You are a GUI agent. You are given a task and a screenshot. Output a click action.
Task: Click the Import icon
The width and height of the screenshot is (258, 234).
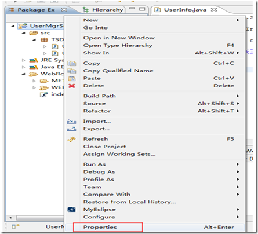[x=71, y=122]
